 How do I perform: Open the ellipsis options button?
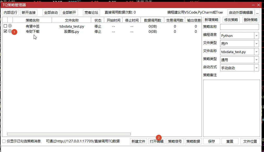(257, 12)
